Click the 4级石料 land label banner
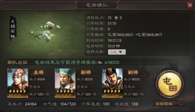Screen dimensions: 195x112 13,29
